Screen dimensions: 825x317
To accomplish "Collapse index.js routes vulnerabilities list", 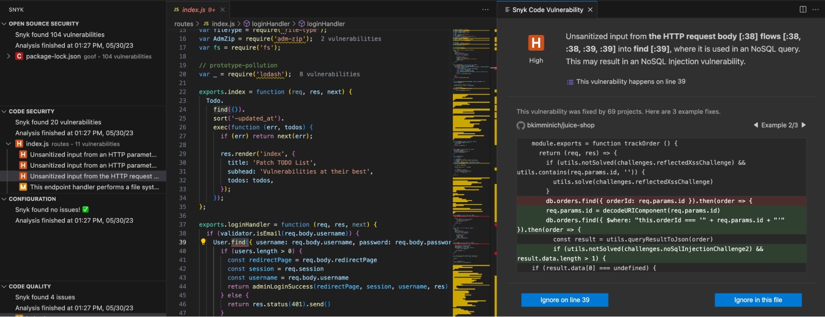I will [9, 144].
